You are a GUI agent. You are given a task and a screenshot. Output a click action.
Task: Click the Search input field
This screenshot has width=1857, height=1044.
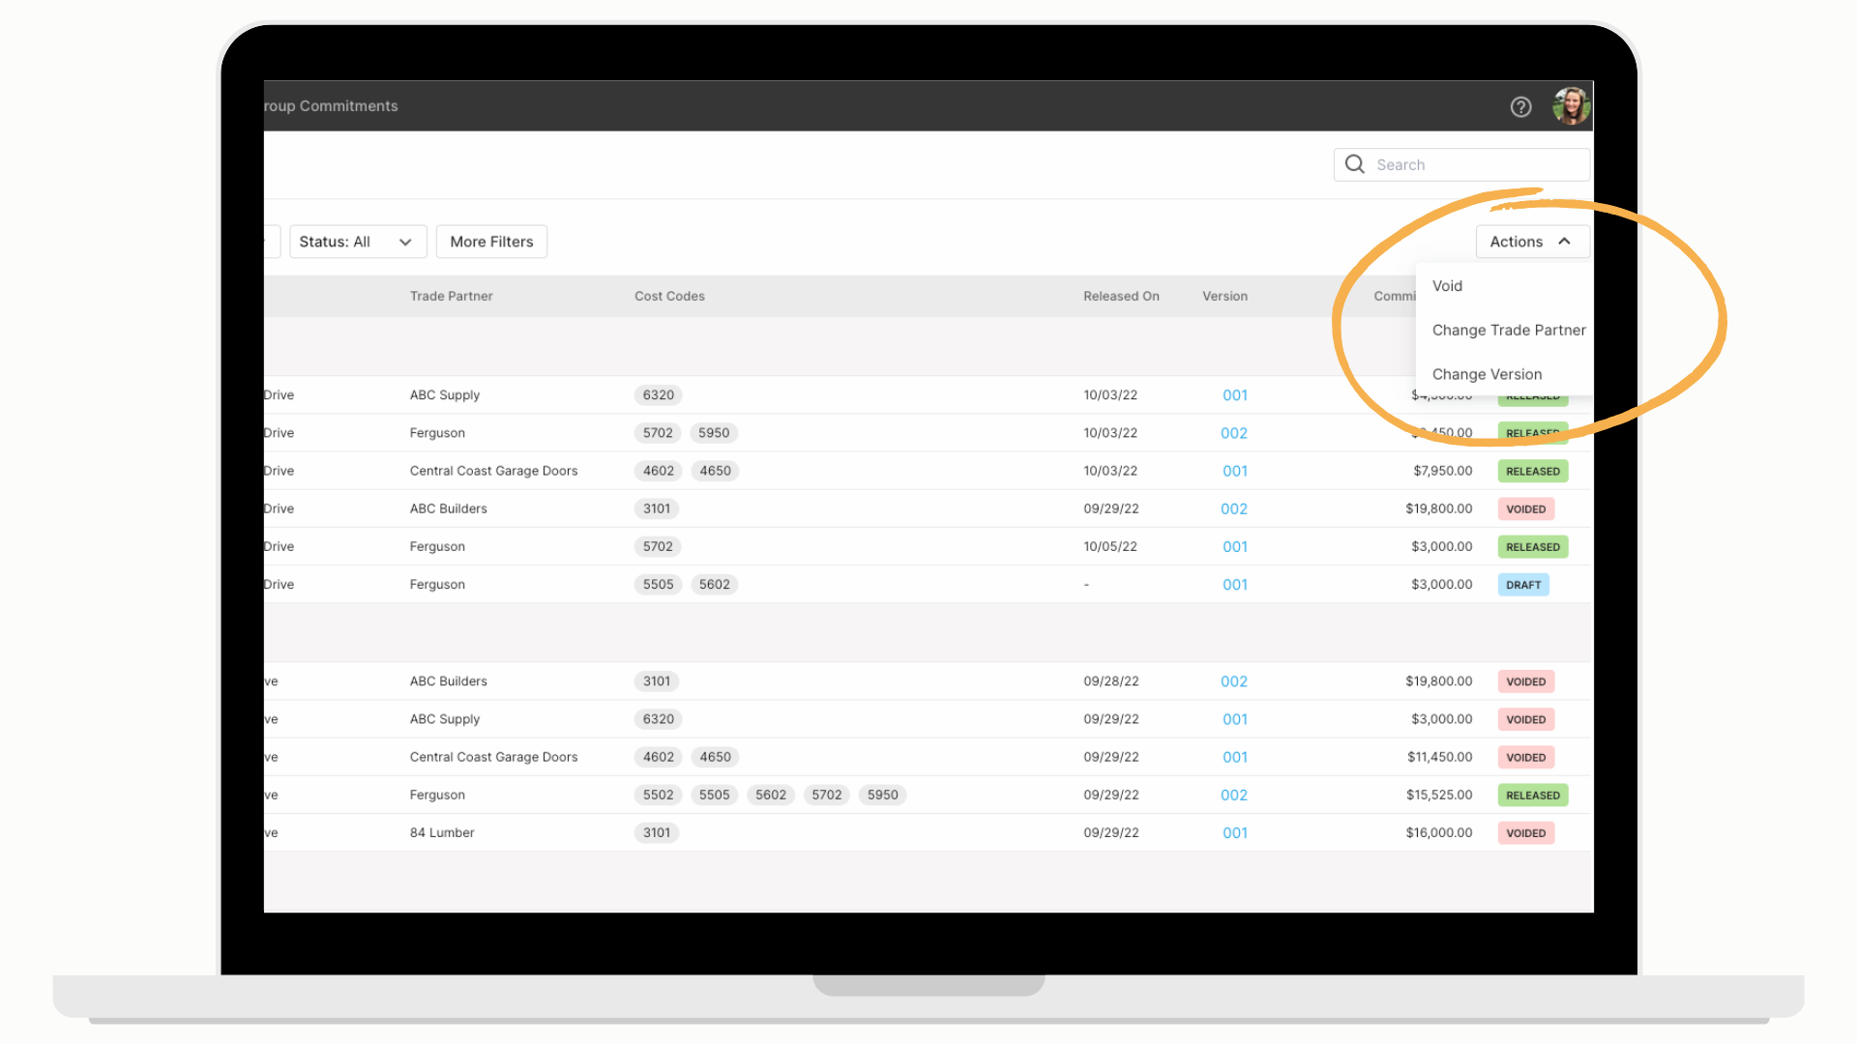click(x=1461, y=164)
